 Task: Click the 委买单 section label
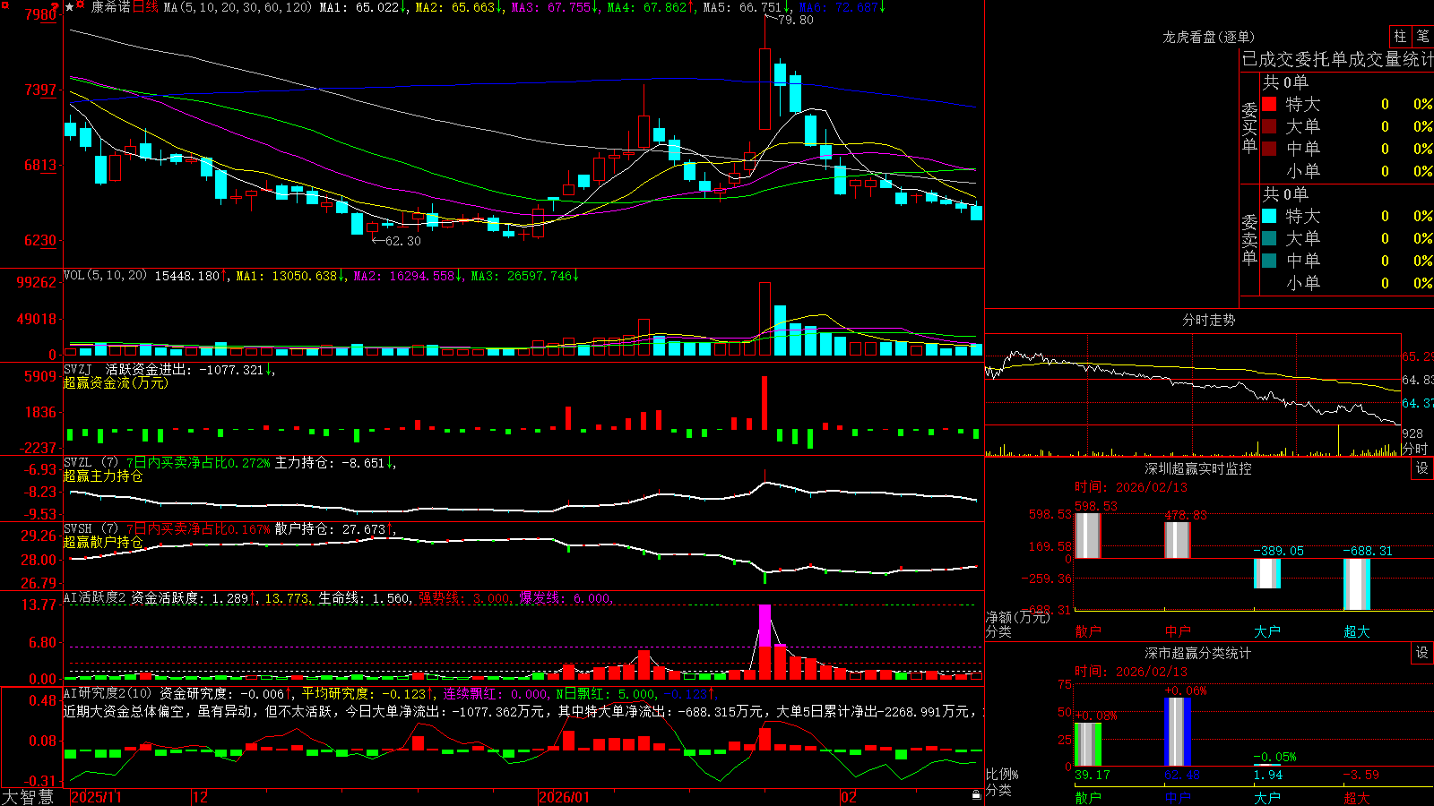pos(1249,127)
